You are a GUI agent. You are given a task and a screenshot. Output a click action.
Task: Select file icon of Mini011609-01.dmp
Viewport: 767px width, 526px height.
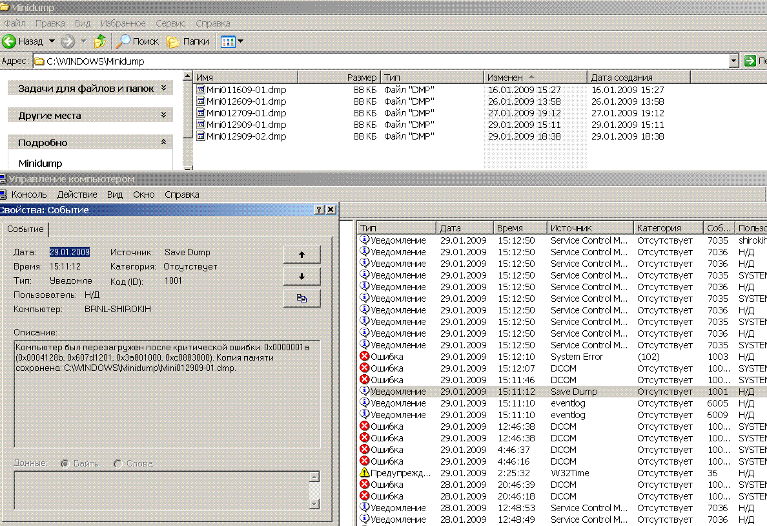click(x=201, y=90)
